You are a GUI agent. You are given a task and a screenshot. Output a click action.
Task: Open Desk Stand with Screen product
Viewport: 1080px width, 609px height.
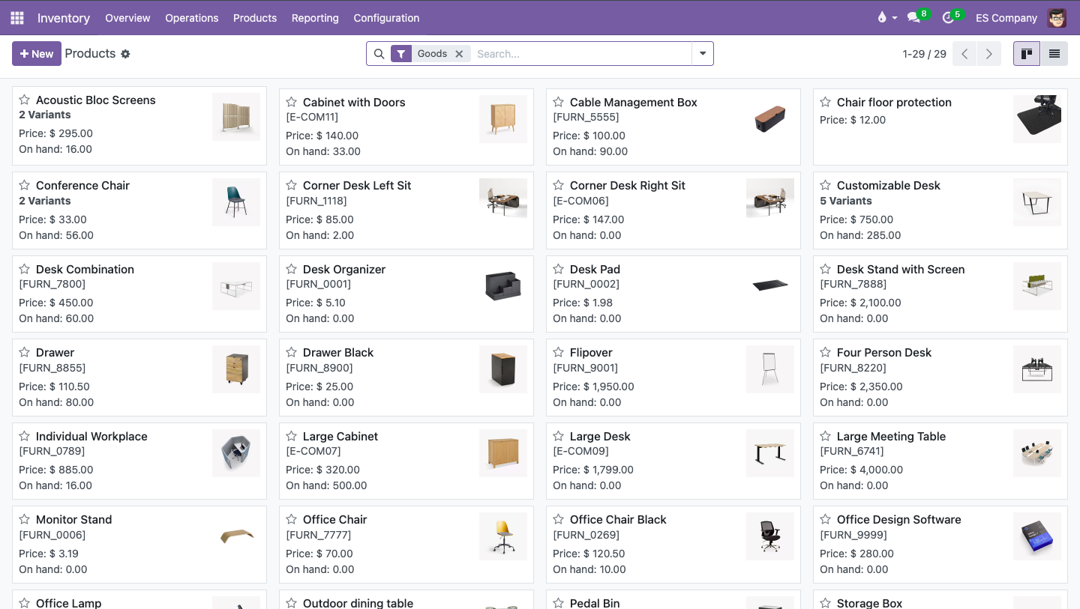pyautogui.click(x=940, y=294)
